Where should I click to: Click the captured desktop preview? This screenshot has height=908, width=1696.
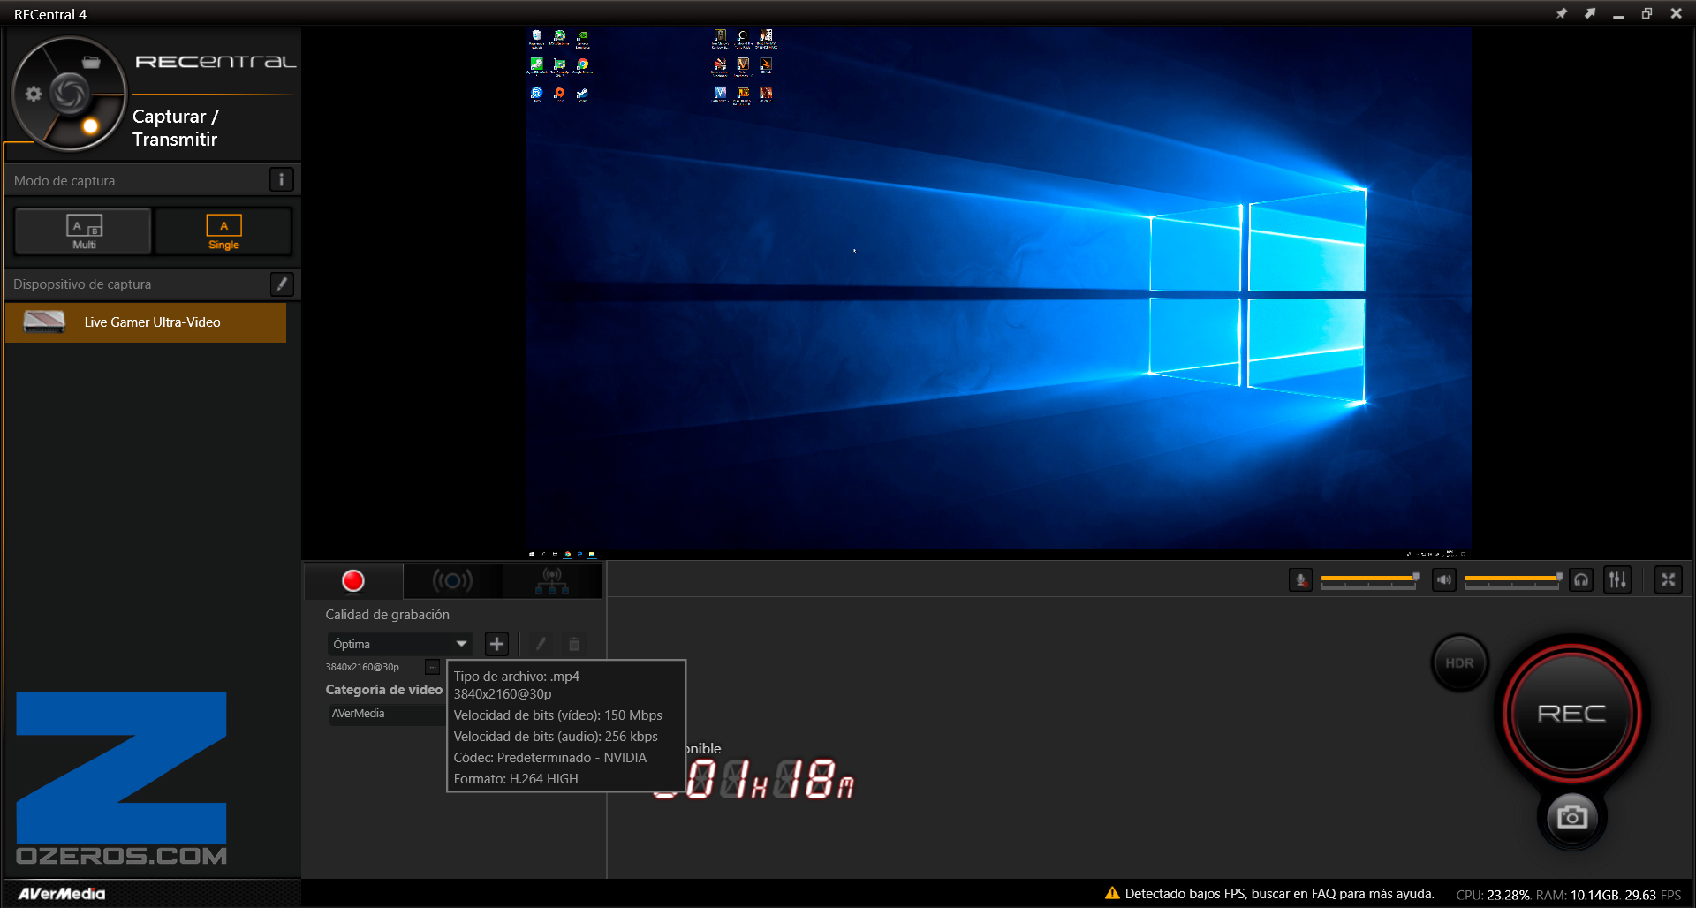[x=998, y=292]
